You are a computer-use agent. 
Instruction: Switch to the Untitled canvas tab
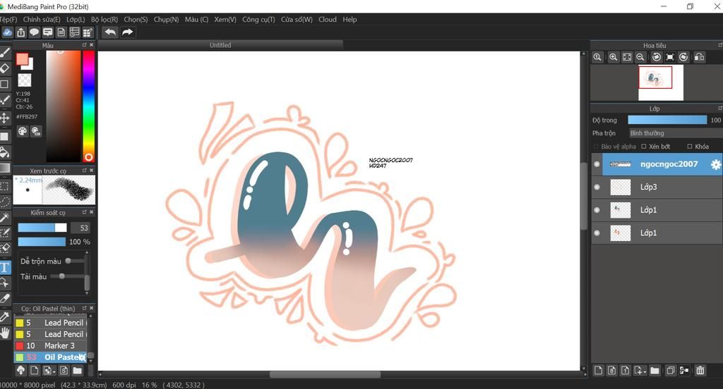(220, 45)
